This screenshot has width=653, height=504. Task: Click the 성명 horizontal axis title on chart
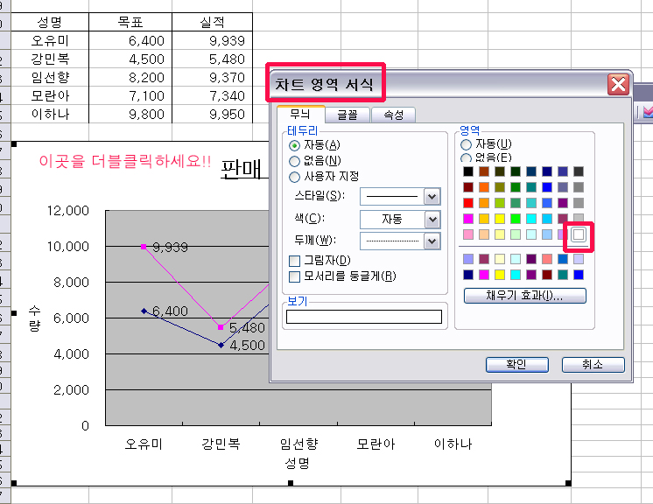[298, 463]
